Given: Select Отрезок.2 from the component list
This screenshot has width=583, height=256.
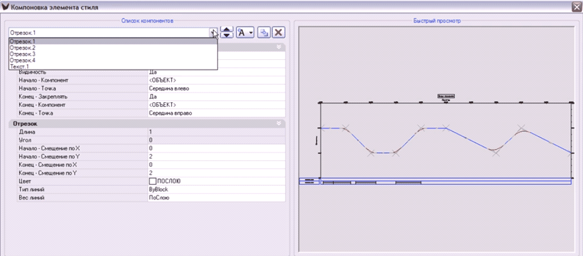Looking at the screenshot, I should (x=23, y=48).
